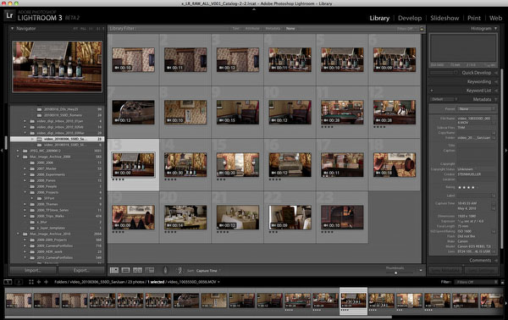Select grid thumbnail 21 with 00:12 duration
Image resolution: width=508 pixels, height=320 pixels.
(x=238, y=217)
